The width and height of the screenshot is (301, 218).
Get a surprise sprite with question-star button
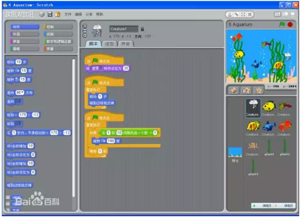(x=258, y=90)
